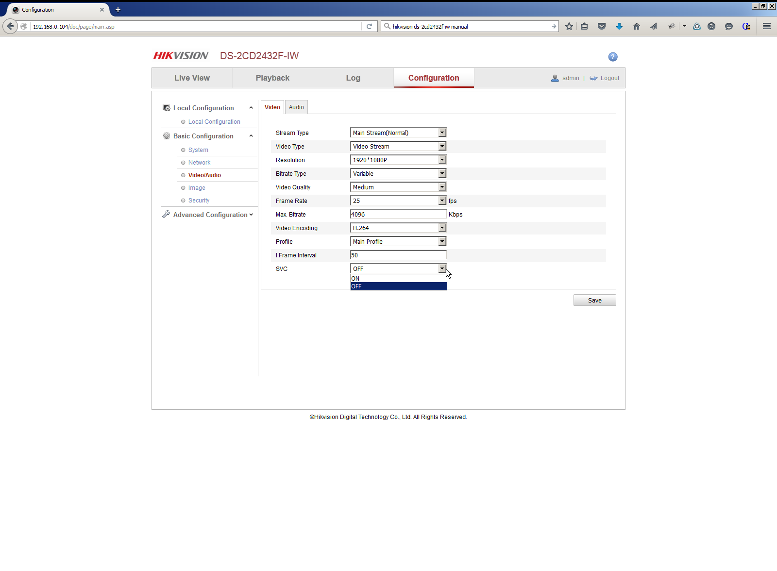The width and height of the screenshot is (777, 571).
Task: Bookmark this page with the star icon
Action: (569, 26)
